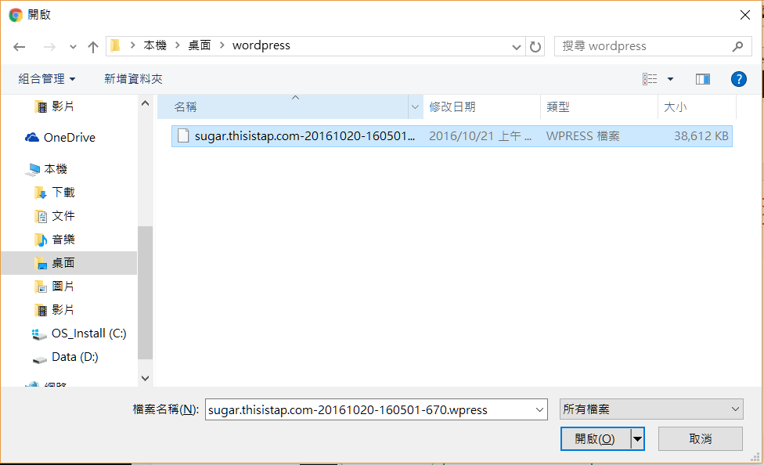764x465 pixels.
Task: Open the 組合管理 menu
Action: [47, 79]
